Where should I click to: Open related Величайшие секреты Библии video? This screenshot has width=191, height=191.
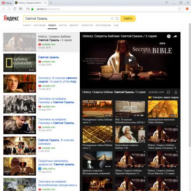point(130,134)
